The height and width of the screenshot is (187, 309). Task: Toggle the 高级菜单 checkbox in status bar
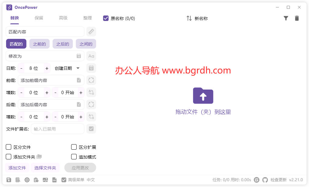(x=64, y=180)
